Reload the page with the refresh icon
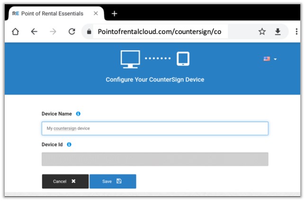Screen dimensions: 305x201 72,32
